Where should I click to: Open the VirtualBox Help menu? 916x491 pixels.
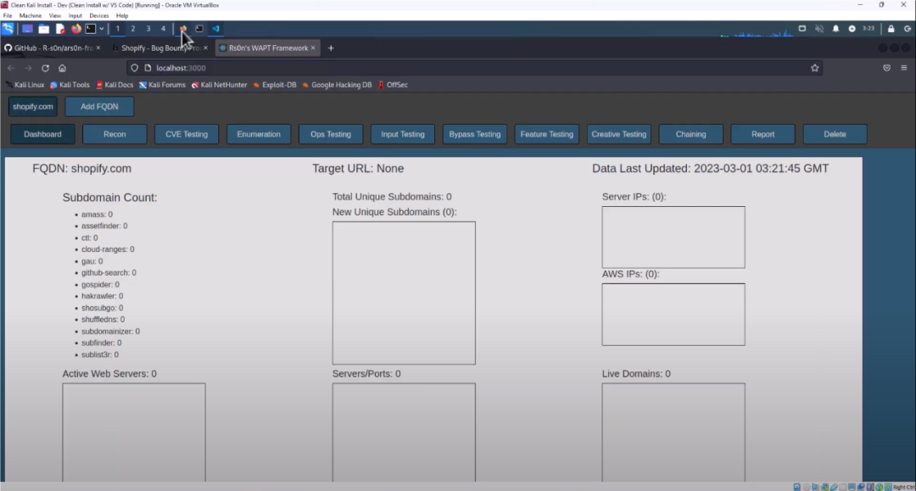click(122, 16)
